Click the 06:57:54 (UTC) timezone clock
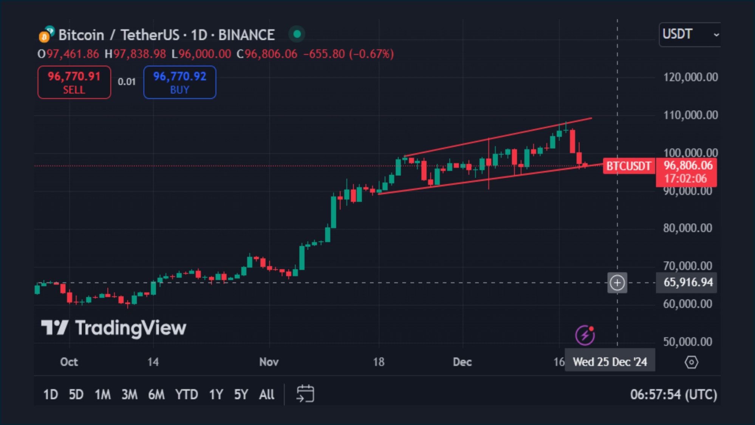The width and height of the screenshot is (755, 425). pyautogui.click(x=673, y=394)
